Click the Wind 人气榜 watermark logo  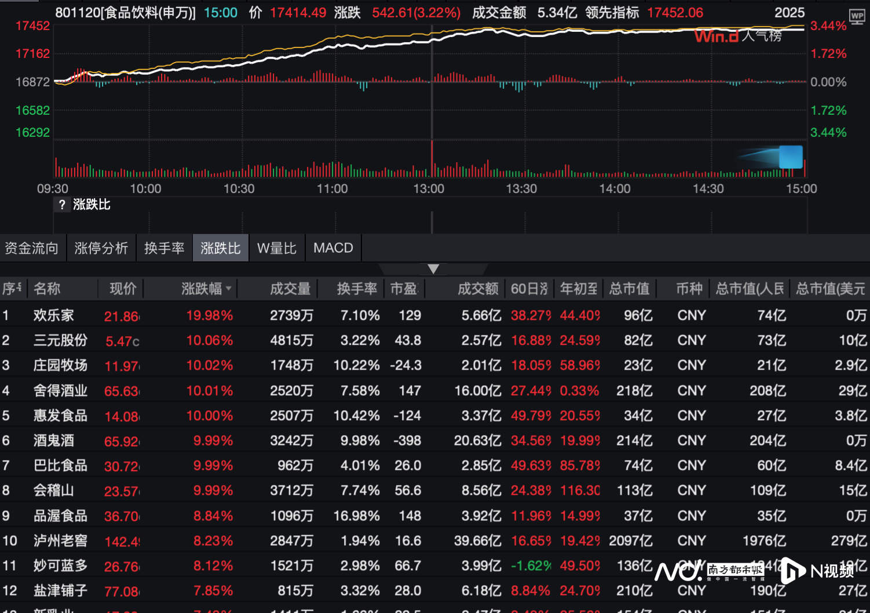pyautogui.click(x=739, y=36)
